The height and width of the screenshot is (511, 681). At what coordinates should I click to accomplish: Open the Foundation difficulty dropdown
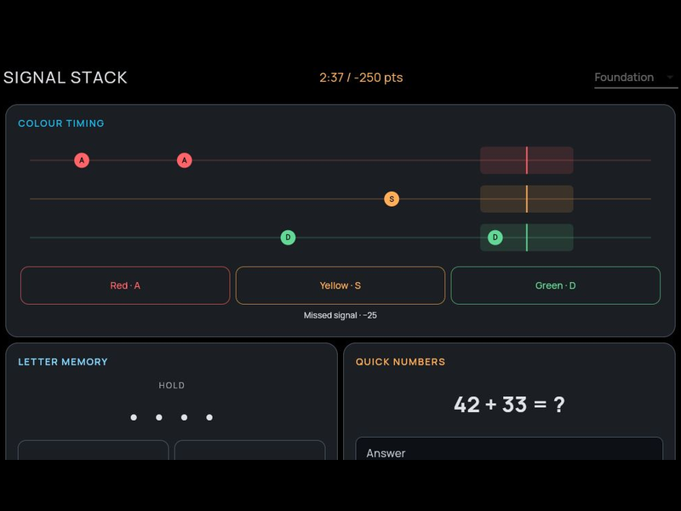pos(636,78)
